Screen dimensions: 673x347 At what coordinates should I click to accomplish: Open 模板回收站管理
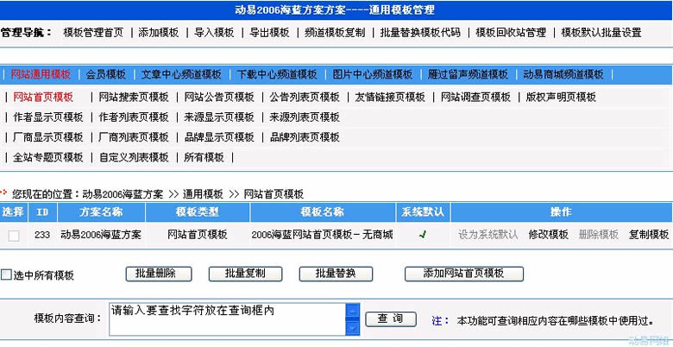511,33
